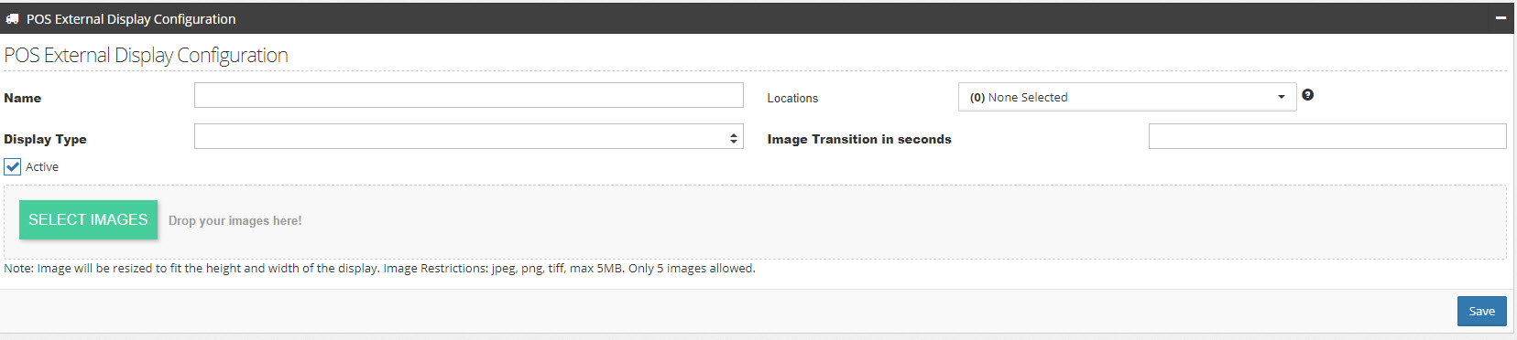Click the Display Type label

click(45, 139)
